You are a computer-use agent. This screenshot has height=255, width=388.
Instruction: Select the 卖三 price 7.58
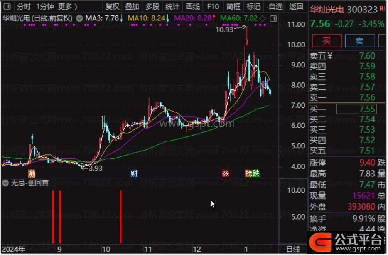[x=367, y=77]
